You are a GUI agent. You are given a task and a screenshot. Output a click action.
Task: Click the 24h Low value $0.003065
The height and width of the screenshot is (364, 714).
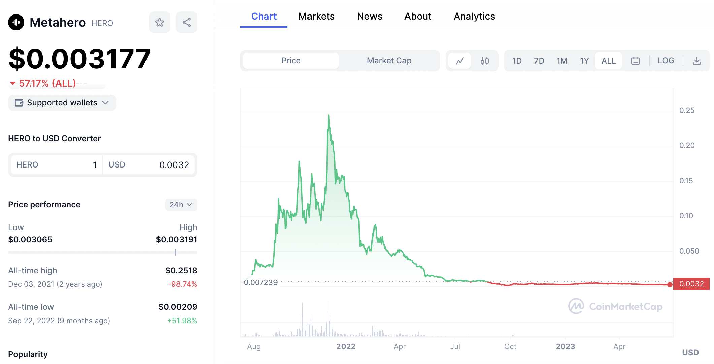(x=30, y=239)
